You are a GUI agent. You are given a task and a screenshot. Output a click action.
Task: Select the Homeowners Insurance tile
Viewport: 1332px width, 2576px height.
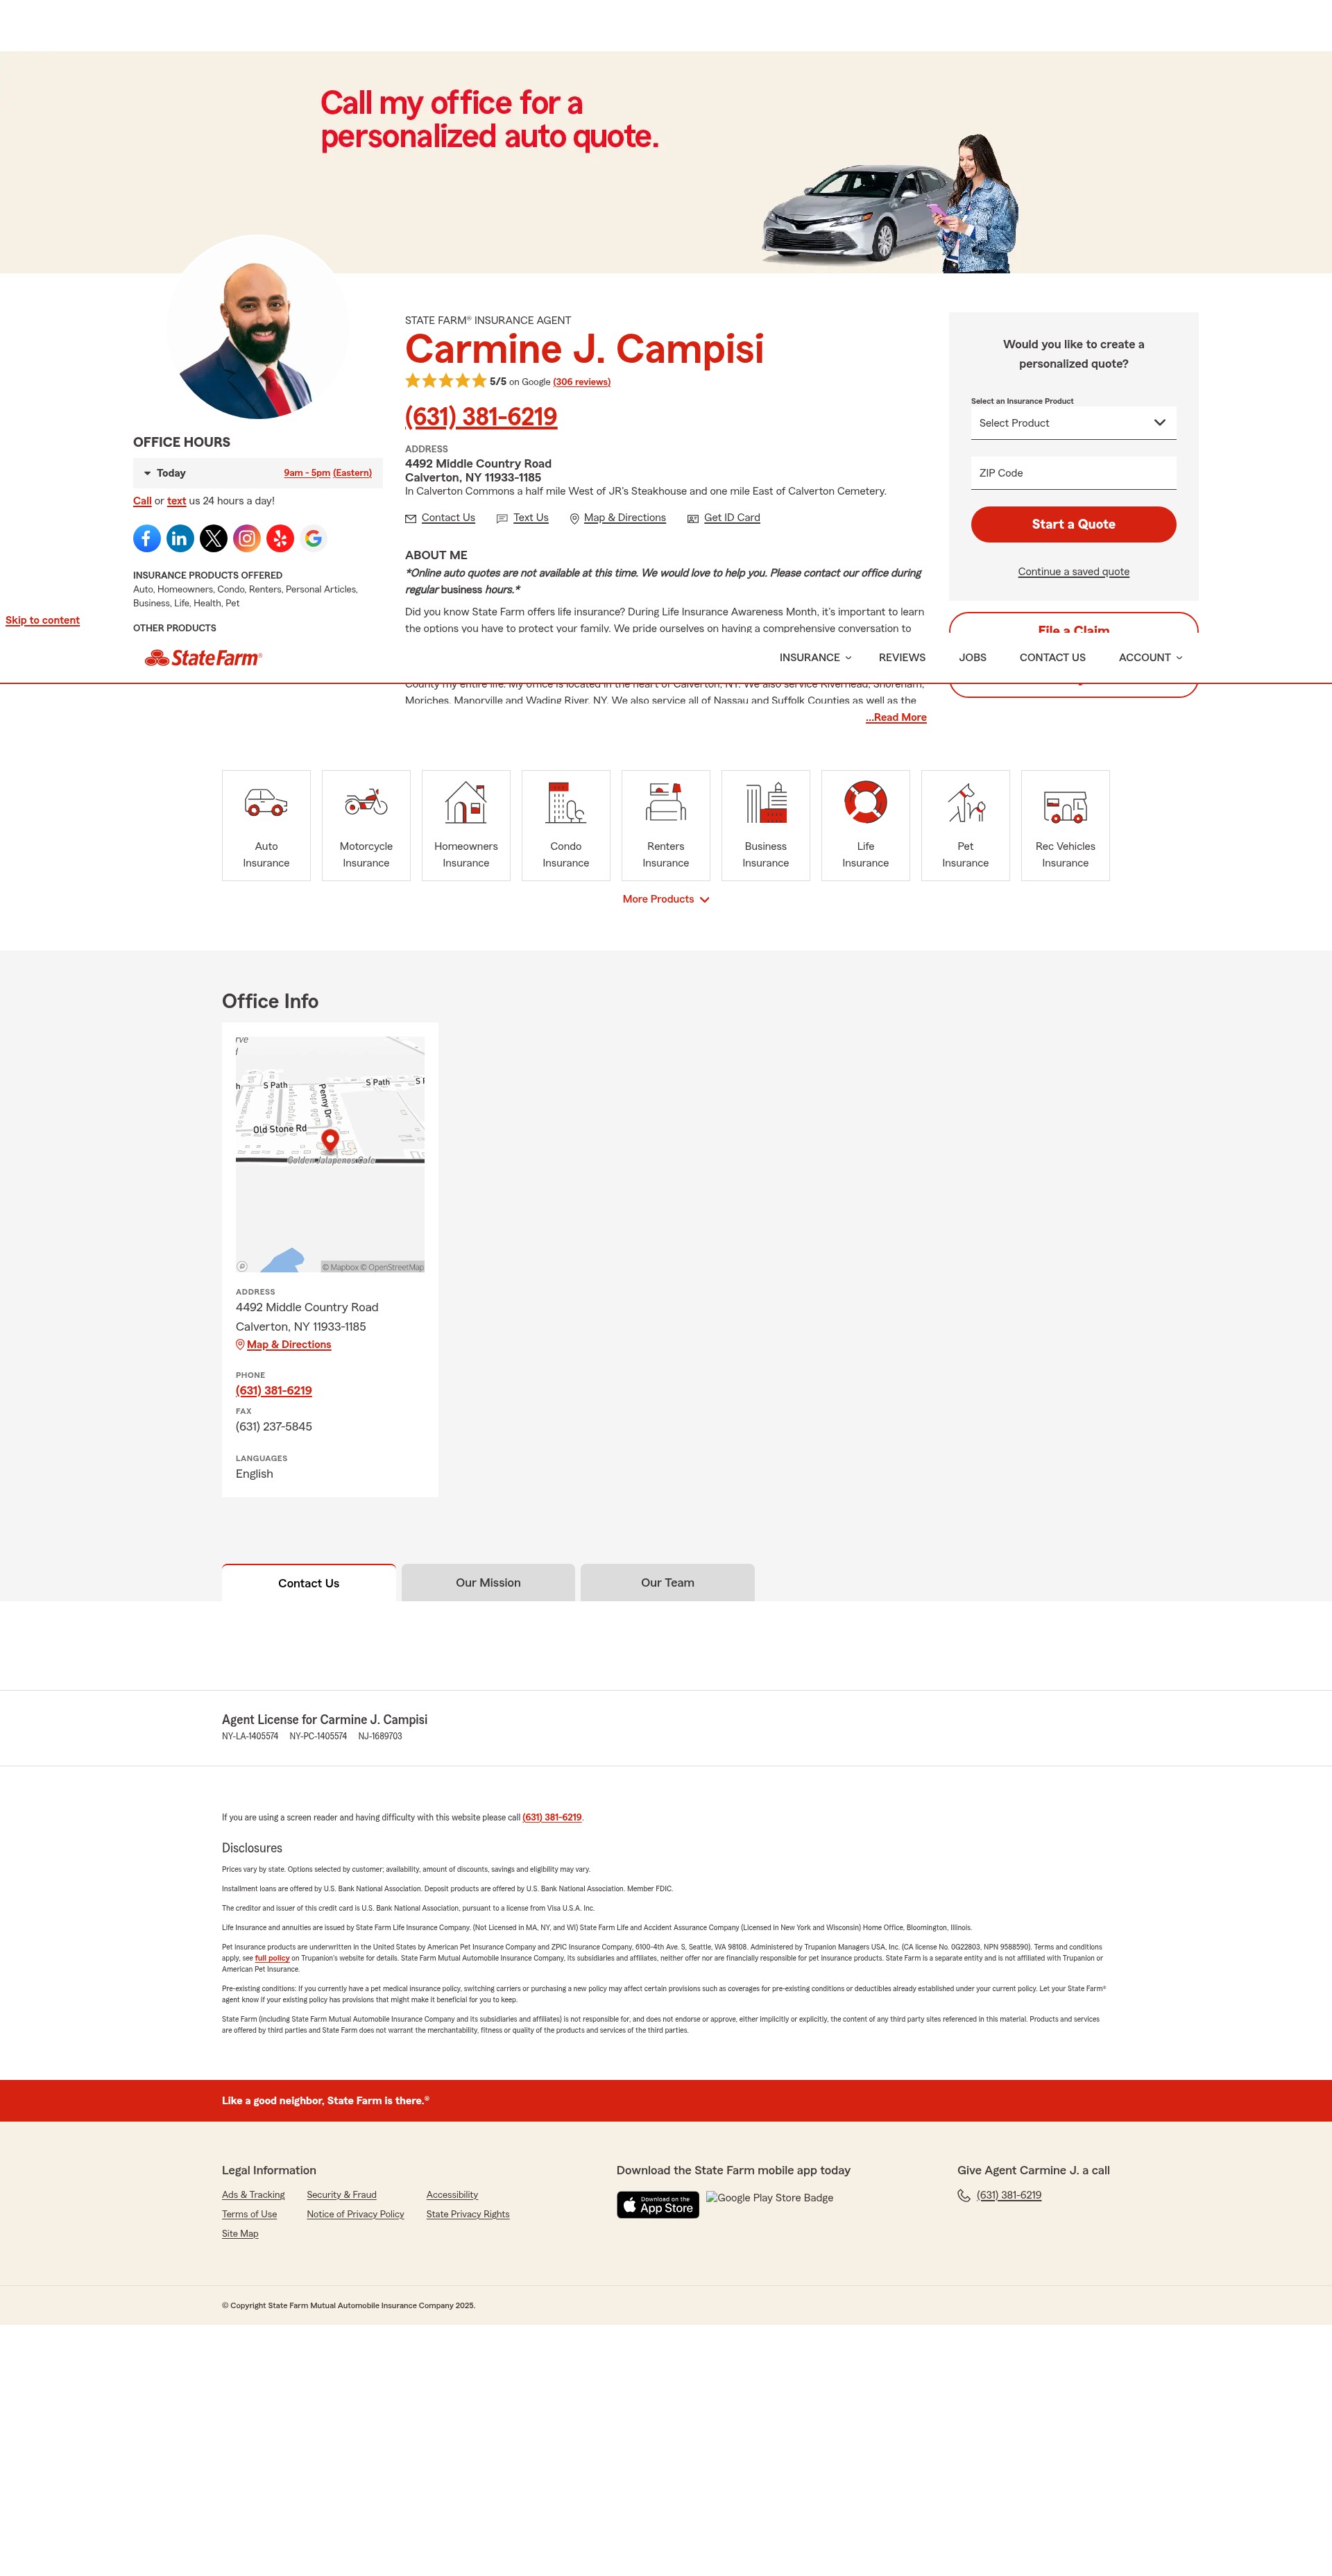[x=466, y=825]
